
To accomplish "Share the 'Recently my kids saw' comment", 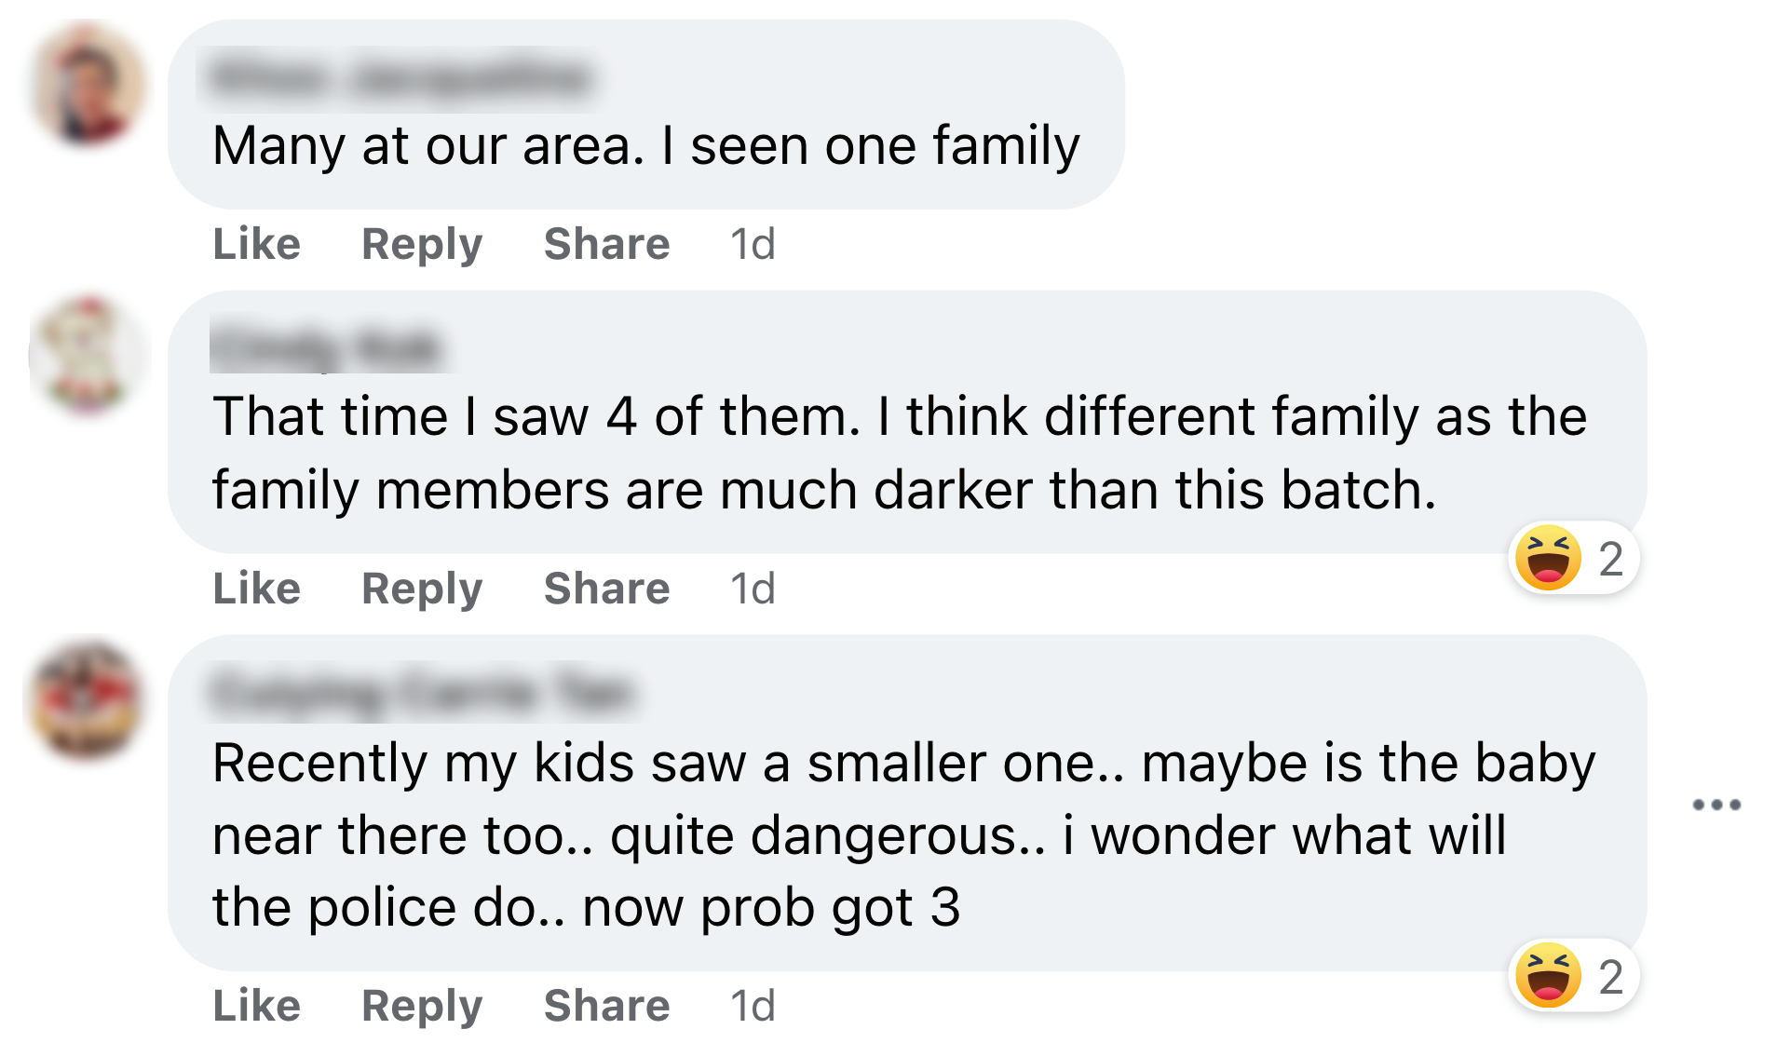I will [606, 1006].
